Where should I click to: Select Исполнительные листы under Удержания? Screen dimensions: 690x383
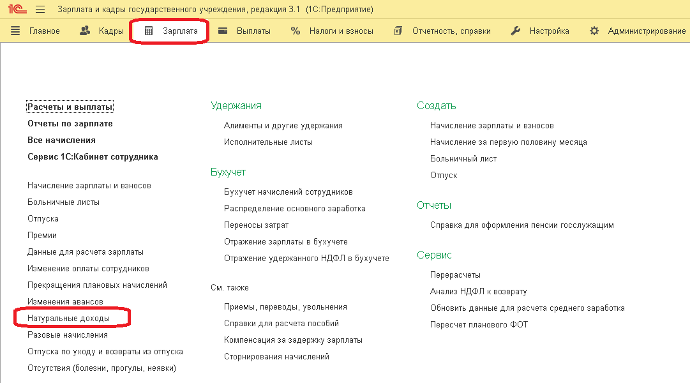269,142
